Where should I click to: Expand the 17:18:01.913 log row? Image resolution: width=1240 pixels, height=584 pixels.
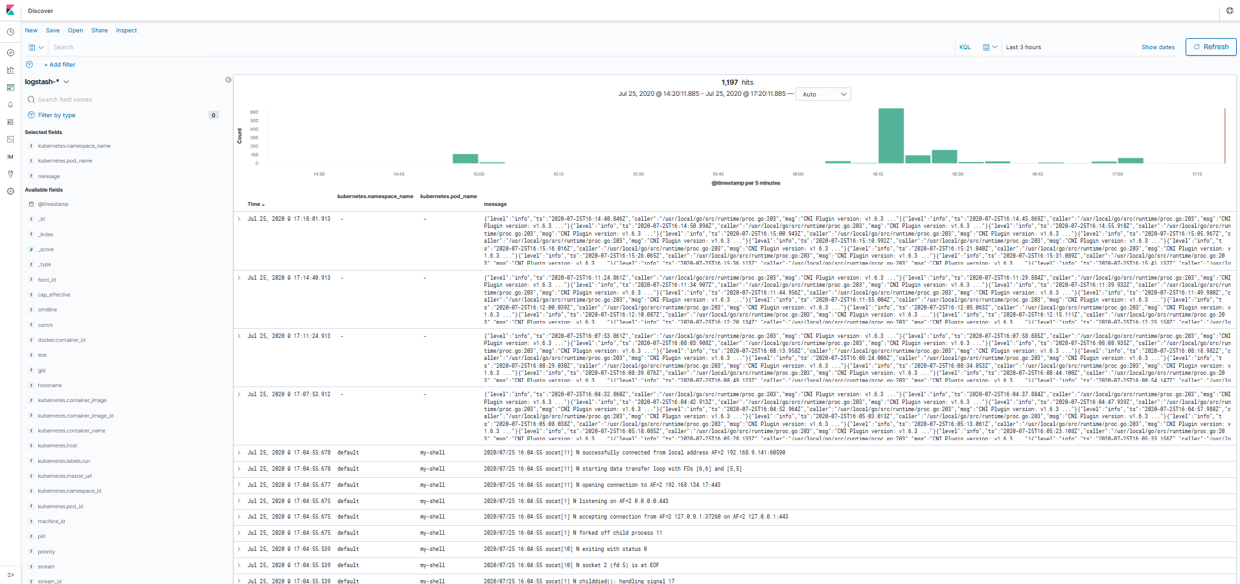239,219
